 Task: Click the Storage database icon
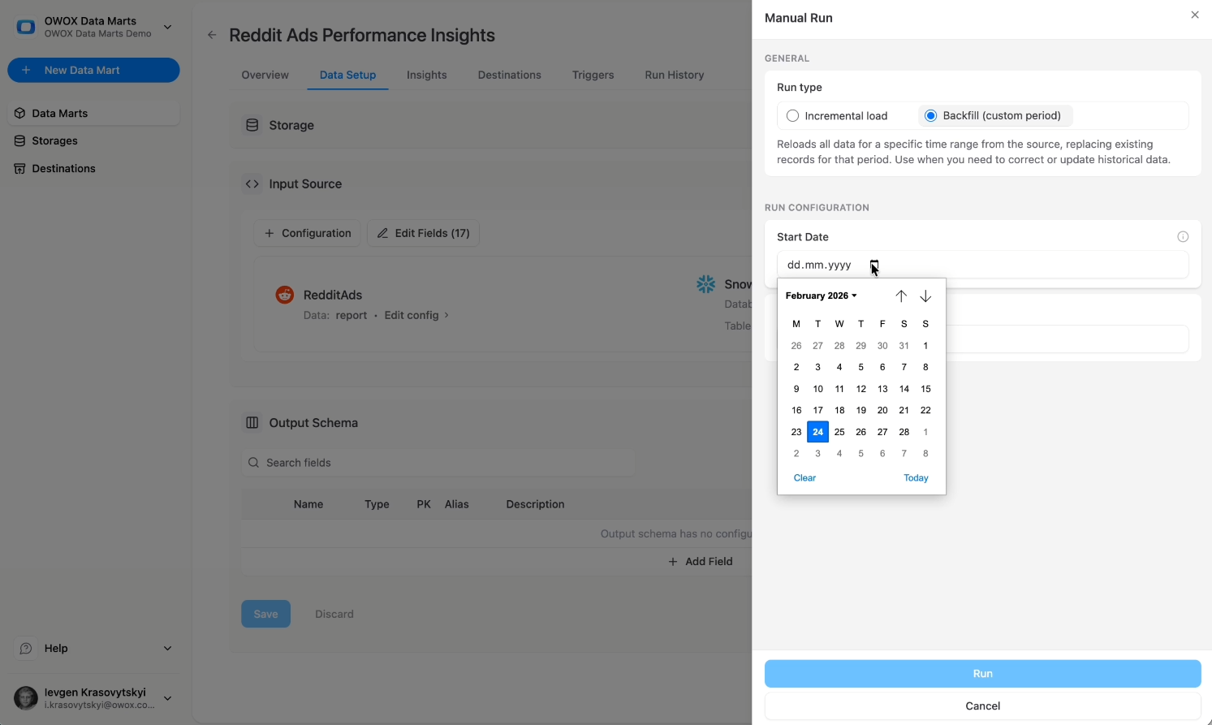[252, 125]
